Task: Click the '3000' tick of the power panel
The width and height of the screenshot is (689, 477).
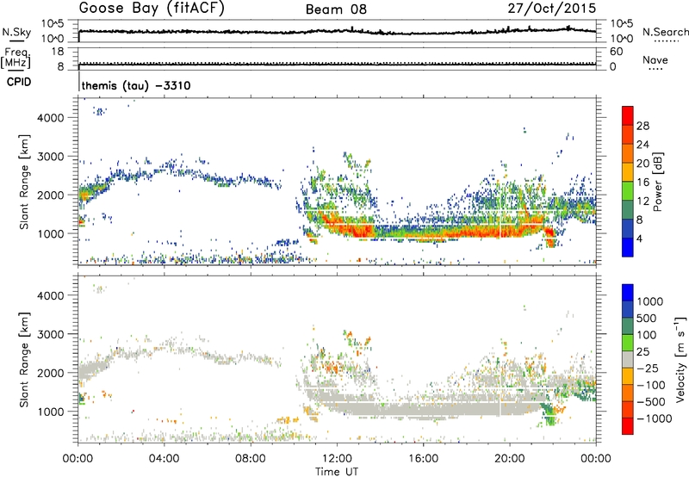Action: tap(50, 157)
